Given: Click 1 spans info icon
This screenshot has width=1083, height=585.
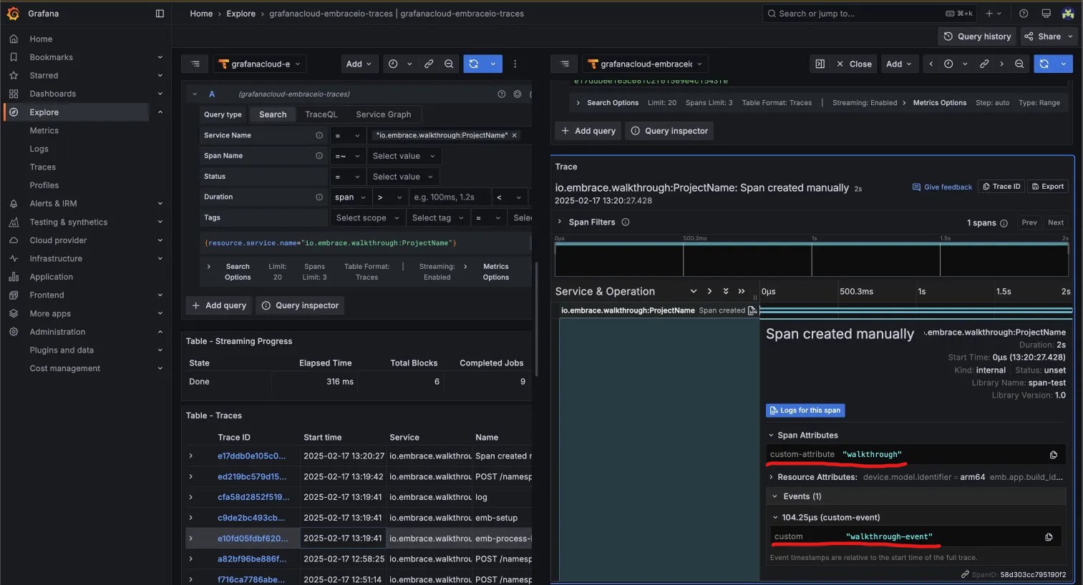Looking at the screenshot, I should pyautogui.click(x=1004, y=223).
